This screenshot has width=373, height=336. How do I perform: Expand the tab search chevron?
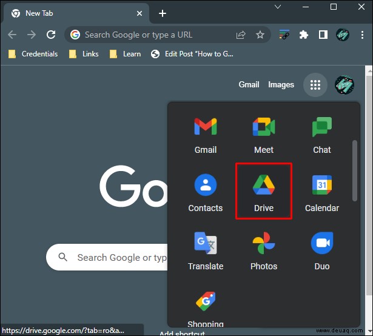click(278, 7)
